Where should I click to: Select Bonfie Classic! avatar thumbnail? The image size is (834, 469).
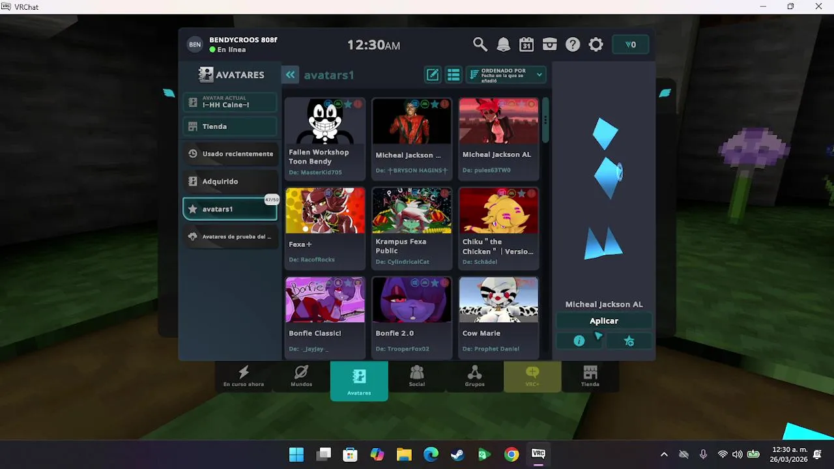tap(324, 300)
